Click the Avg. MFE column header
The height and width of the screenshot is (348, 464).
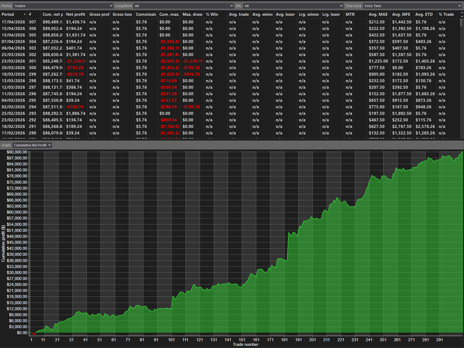click(402, 14)
